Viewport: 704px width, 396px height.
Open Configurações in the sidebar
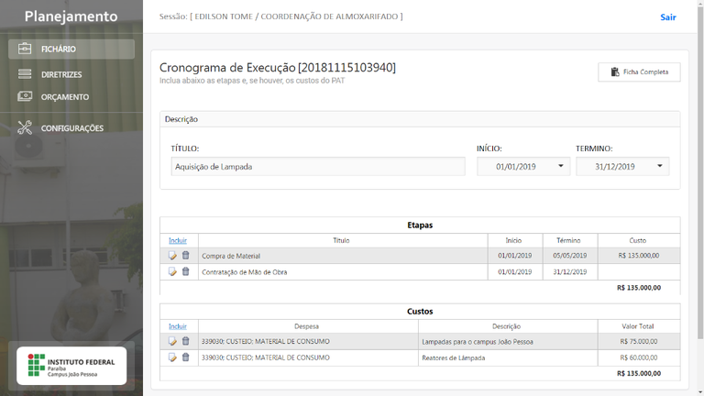pyautogui.click(x=71, y=128)
